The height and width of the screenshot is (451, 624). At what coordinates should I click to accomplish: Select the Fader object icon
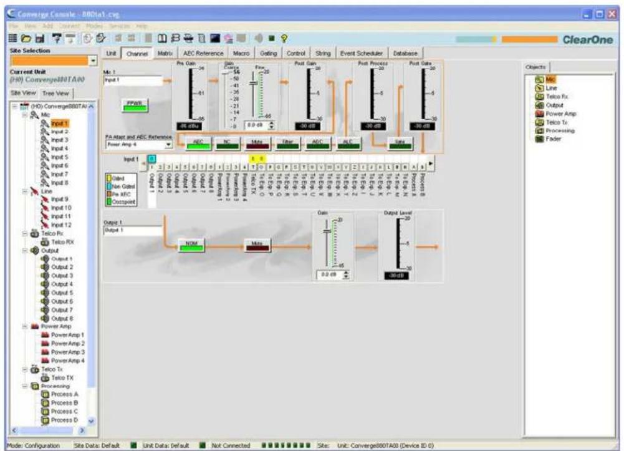(x=539, y=139)
